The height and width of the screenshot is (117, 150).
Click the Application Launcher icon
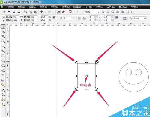(70, 12)
